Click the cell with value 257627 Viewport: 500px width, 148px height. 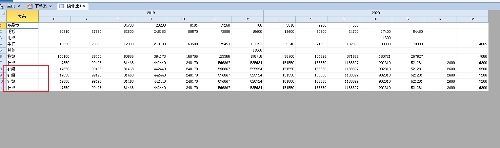point(408,56)
